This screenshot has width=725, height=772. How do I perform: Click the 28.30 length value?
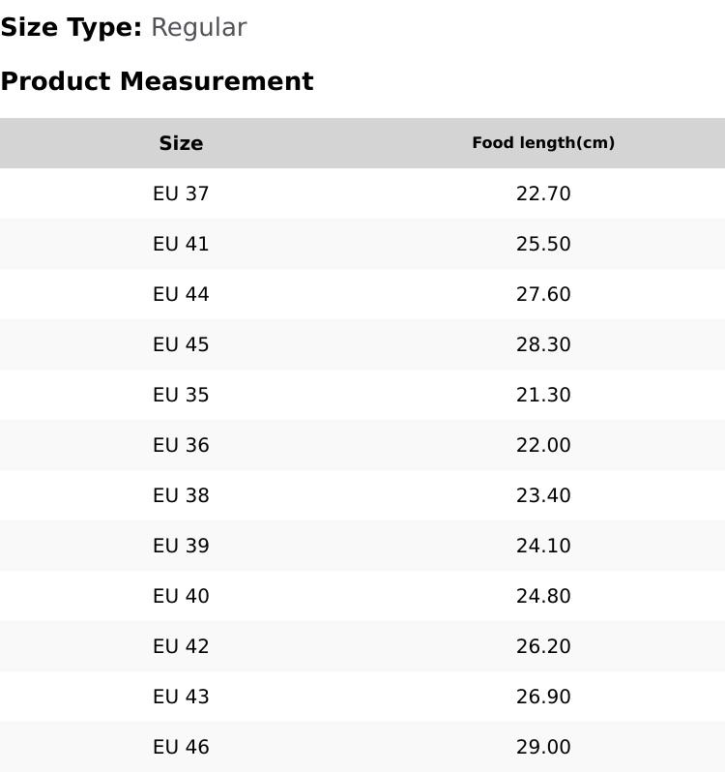pyautogui.click(x=543, y=344)
